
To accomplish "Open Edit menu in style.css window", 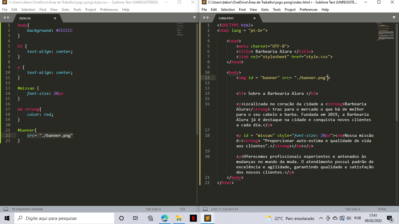I will 14,9.
